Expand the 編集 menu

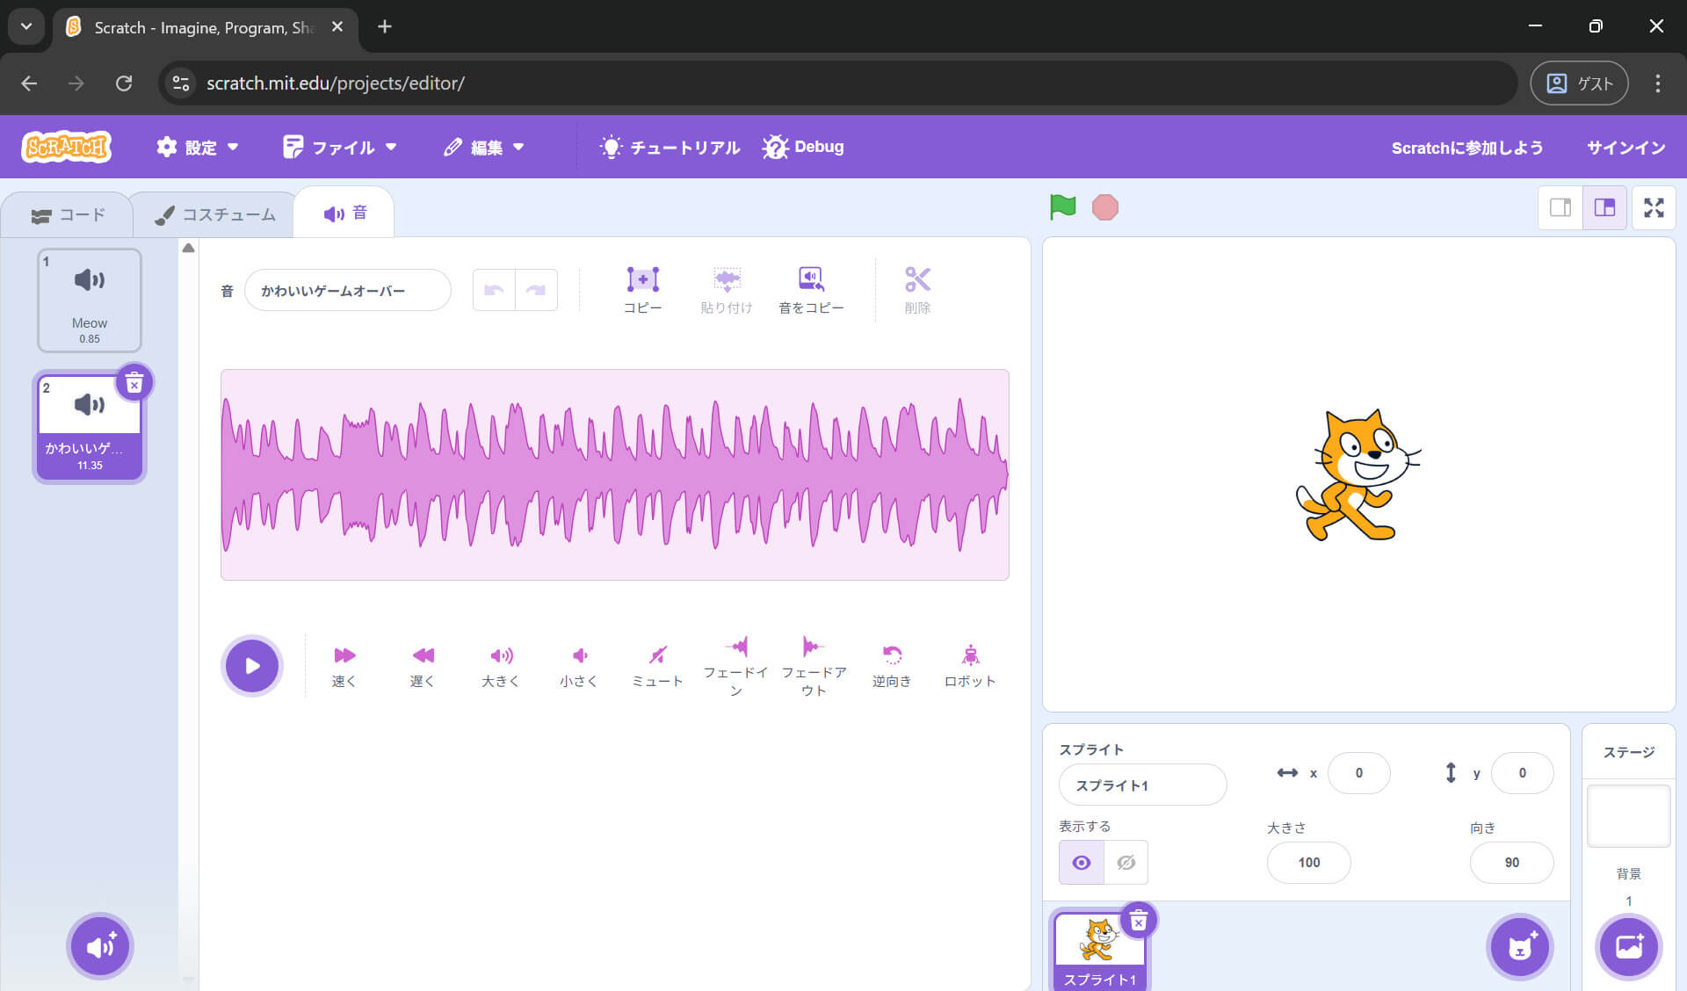(x=484, y=147)
